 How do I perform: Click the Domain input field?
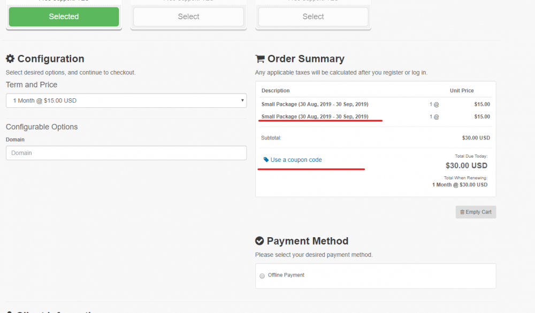[126, 153]
